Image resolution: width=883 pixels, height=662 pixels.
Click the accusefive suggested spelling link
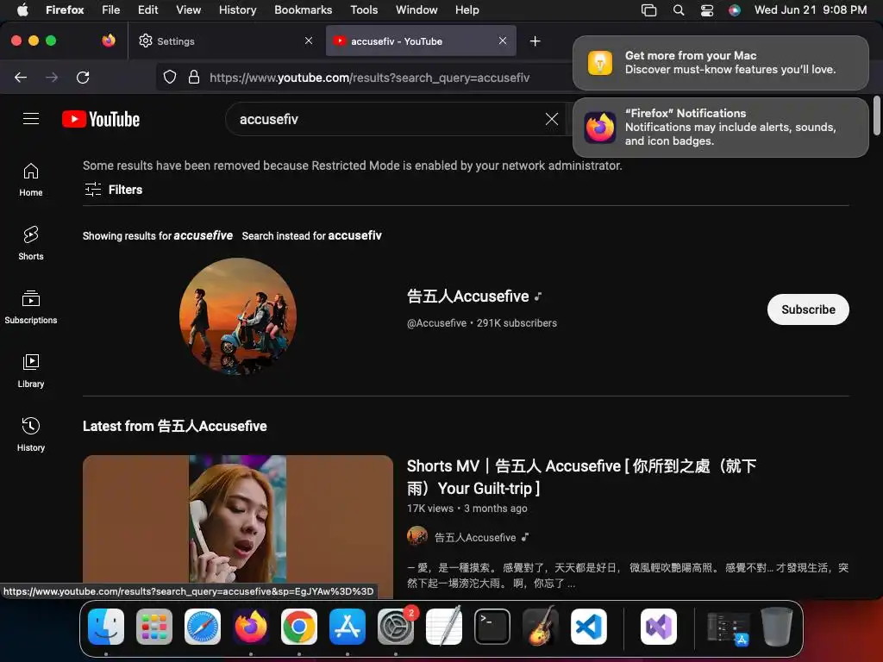click(x=203, y=235)
